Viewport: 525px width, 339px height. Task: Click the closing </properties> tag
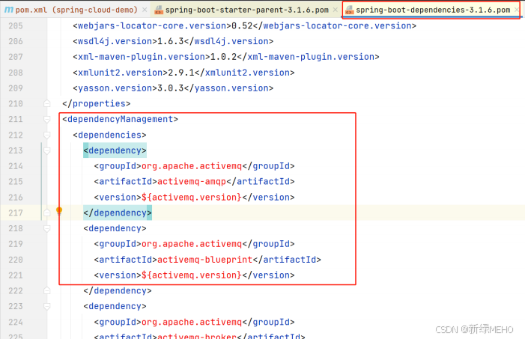click(x=97, y=104)
